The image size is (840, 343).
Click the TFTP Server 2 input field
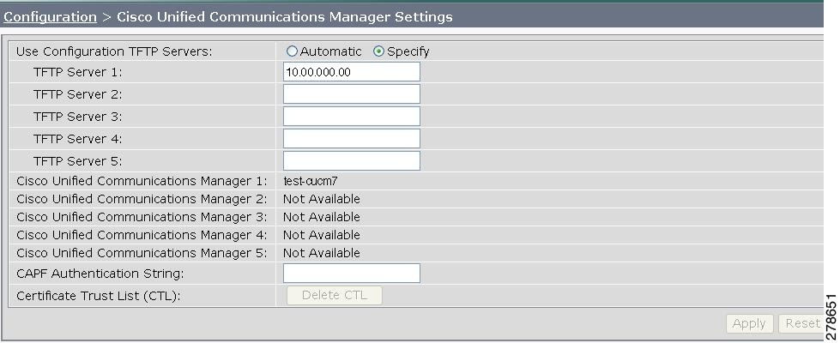pos(352,94)
